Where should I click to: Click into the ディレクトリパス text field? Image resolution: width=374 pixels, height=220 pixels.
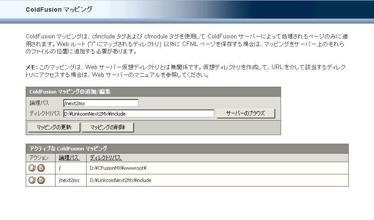click(139, 113)
